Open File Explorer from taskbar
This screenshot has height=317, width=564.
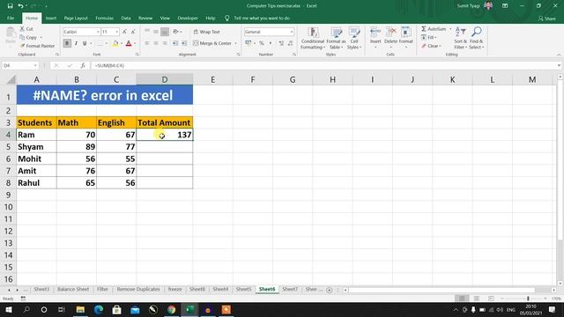[x=80, y=309]
